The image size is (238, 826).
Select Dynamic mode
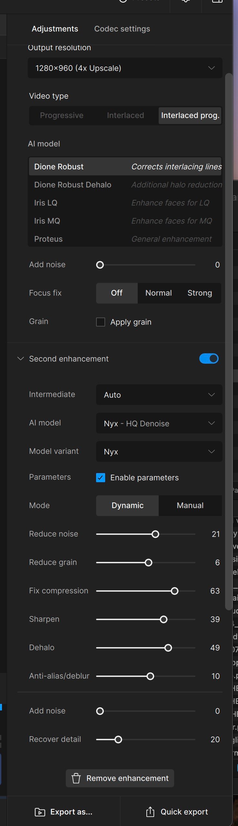(127, 506)
